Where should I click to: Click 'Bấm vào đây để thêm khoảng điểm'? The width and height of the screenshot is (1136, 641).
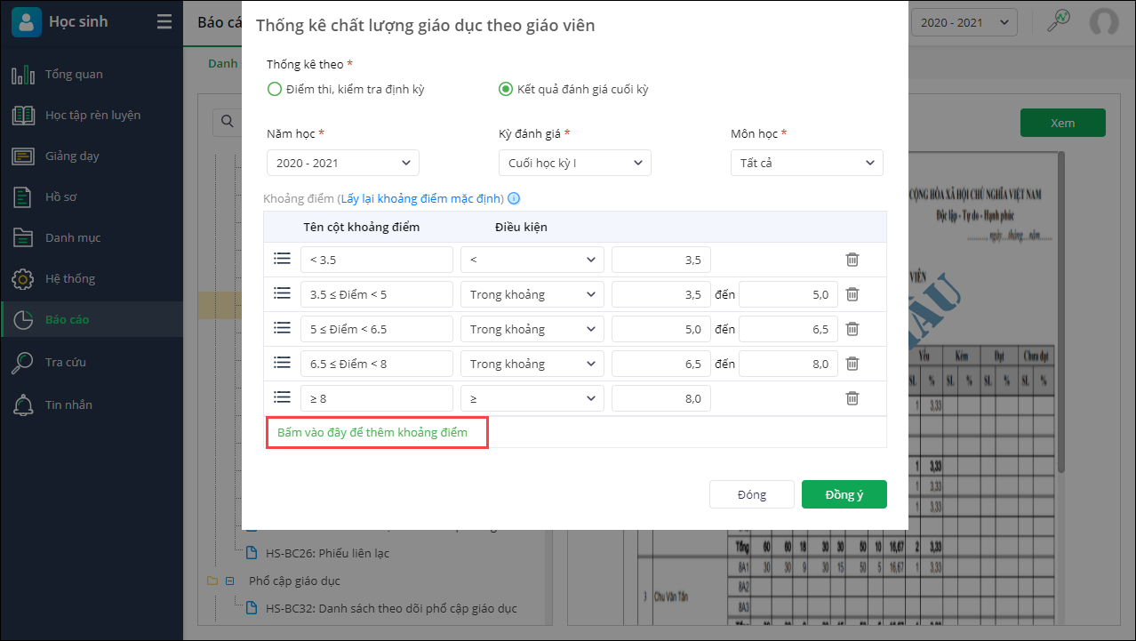(x=372, y=432)
